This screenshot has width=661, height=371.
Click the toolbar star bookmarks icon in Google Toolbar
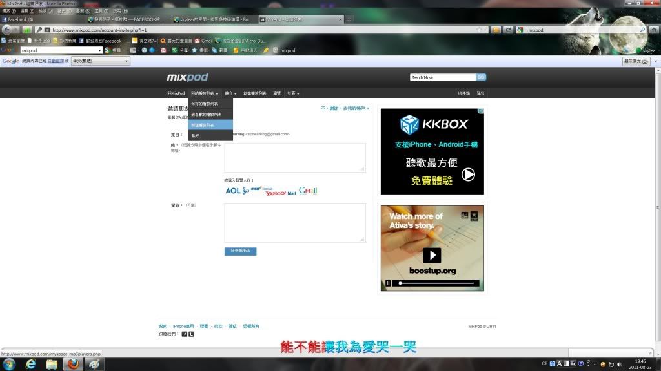[194, 50]
